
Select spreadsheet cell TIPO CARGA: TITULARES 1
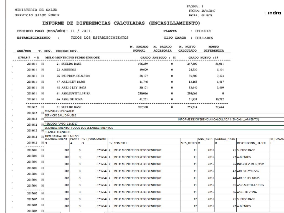pos(164,136)
